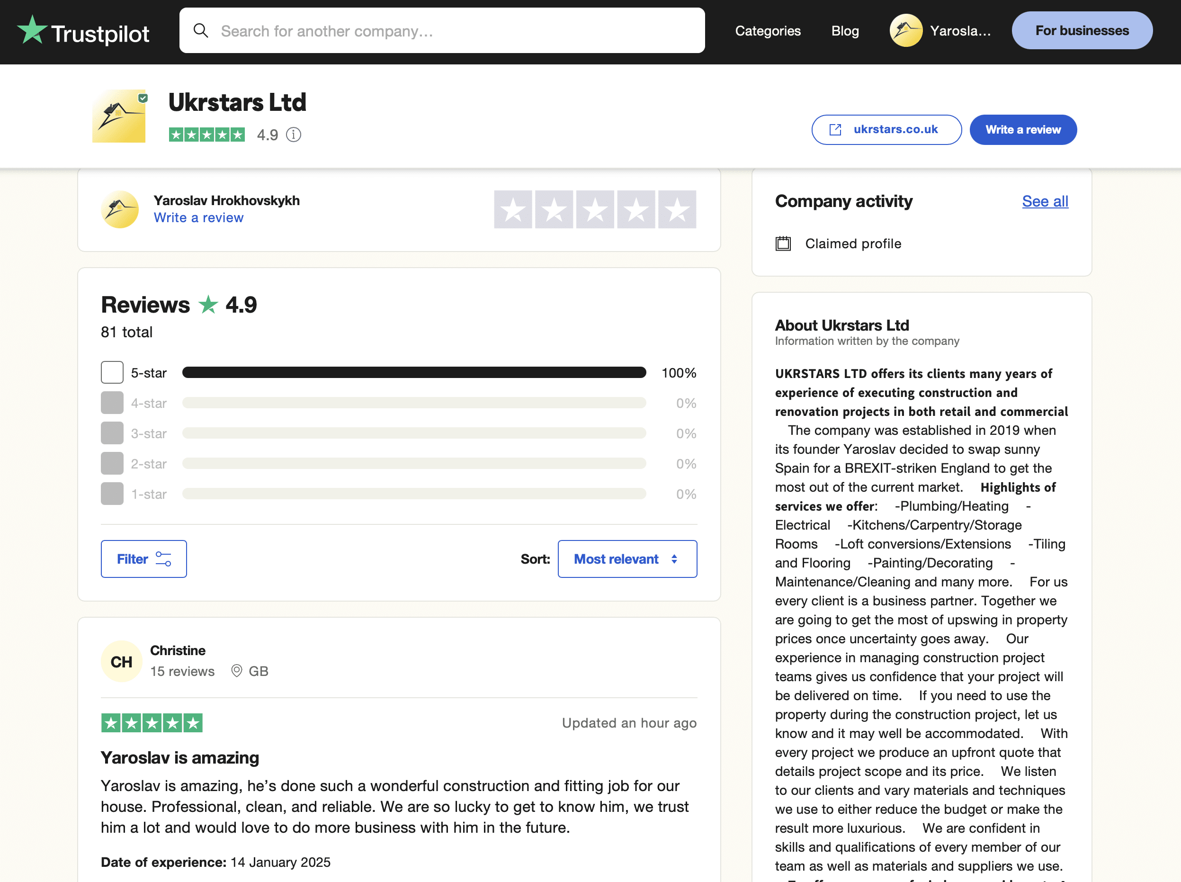This screenshot has height=882, width=1181.
Task: Click the GB location pin icon
Action: 236,671
